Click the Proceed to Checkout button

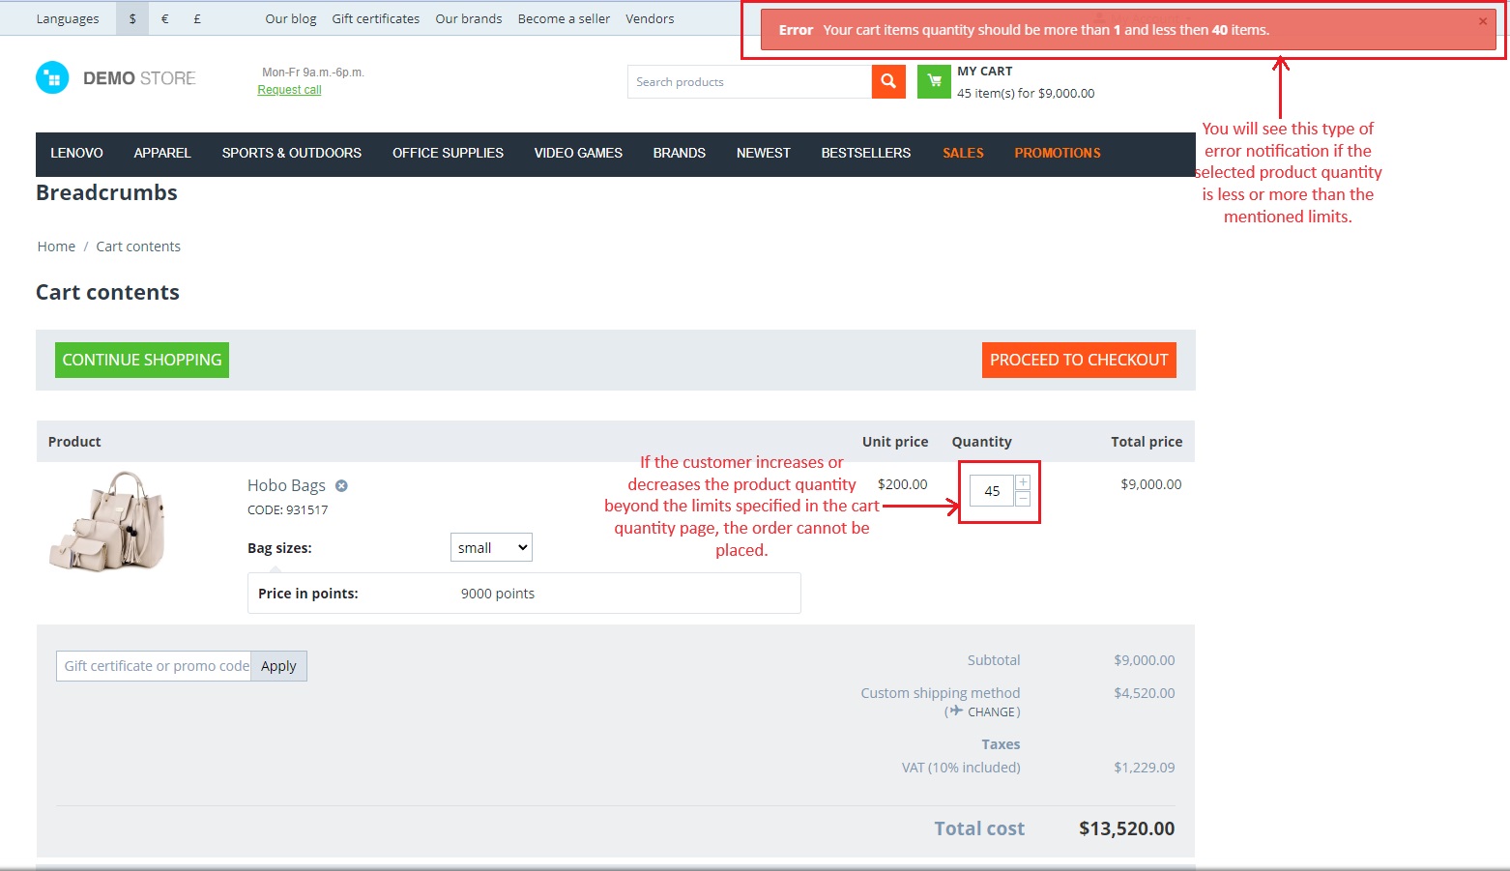click(1079, 360)
